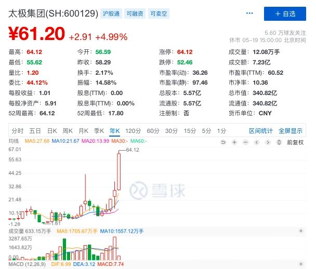316x269 pixels.
Task: Click the 5.60 万球友关注 follower count
Action: (285, 33)
